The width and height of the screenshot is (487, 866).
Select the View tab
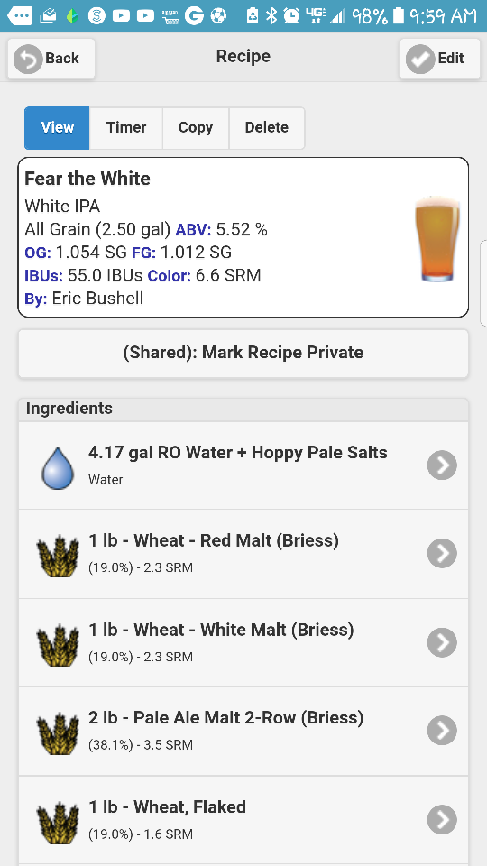57,128
